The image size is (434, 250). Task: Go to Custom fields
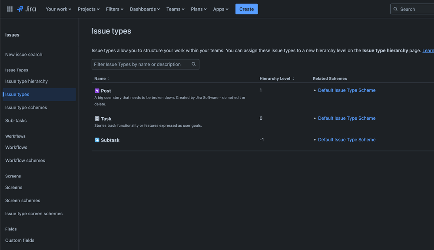point(20,240)
